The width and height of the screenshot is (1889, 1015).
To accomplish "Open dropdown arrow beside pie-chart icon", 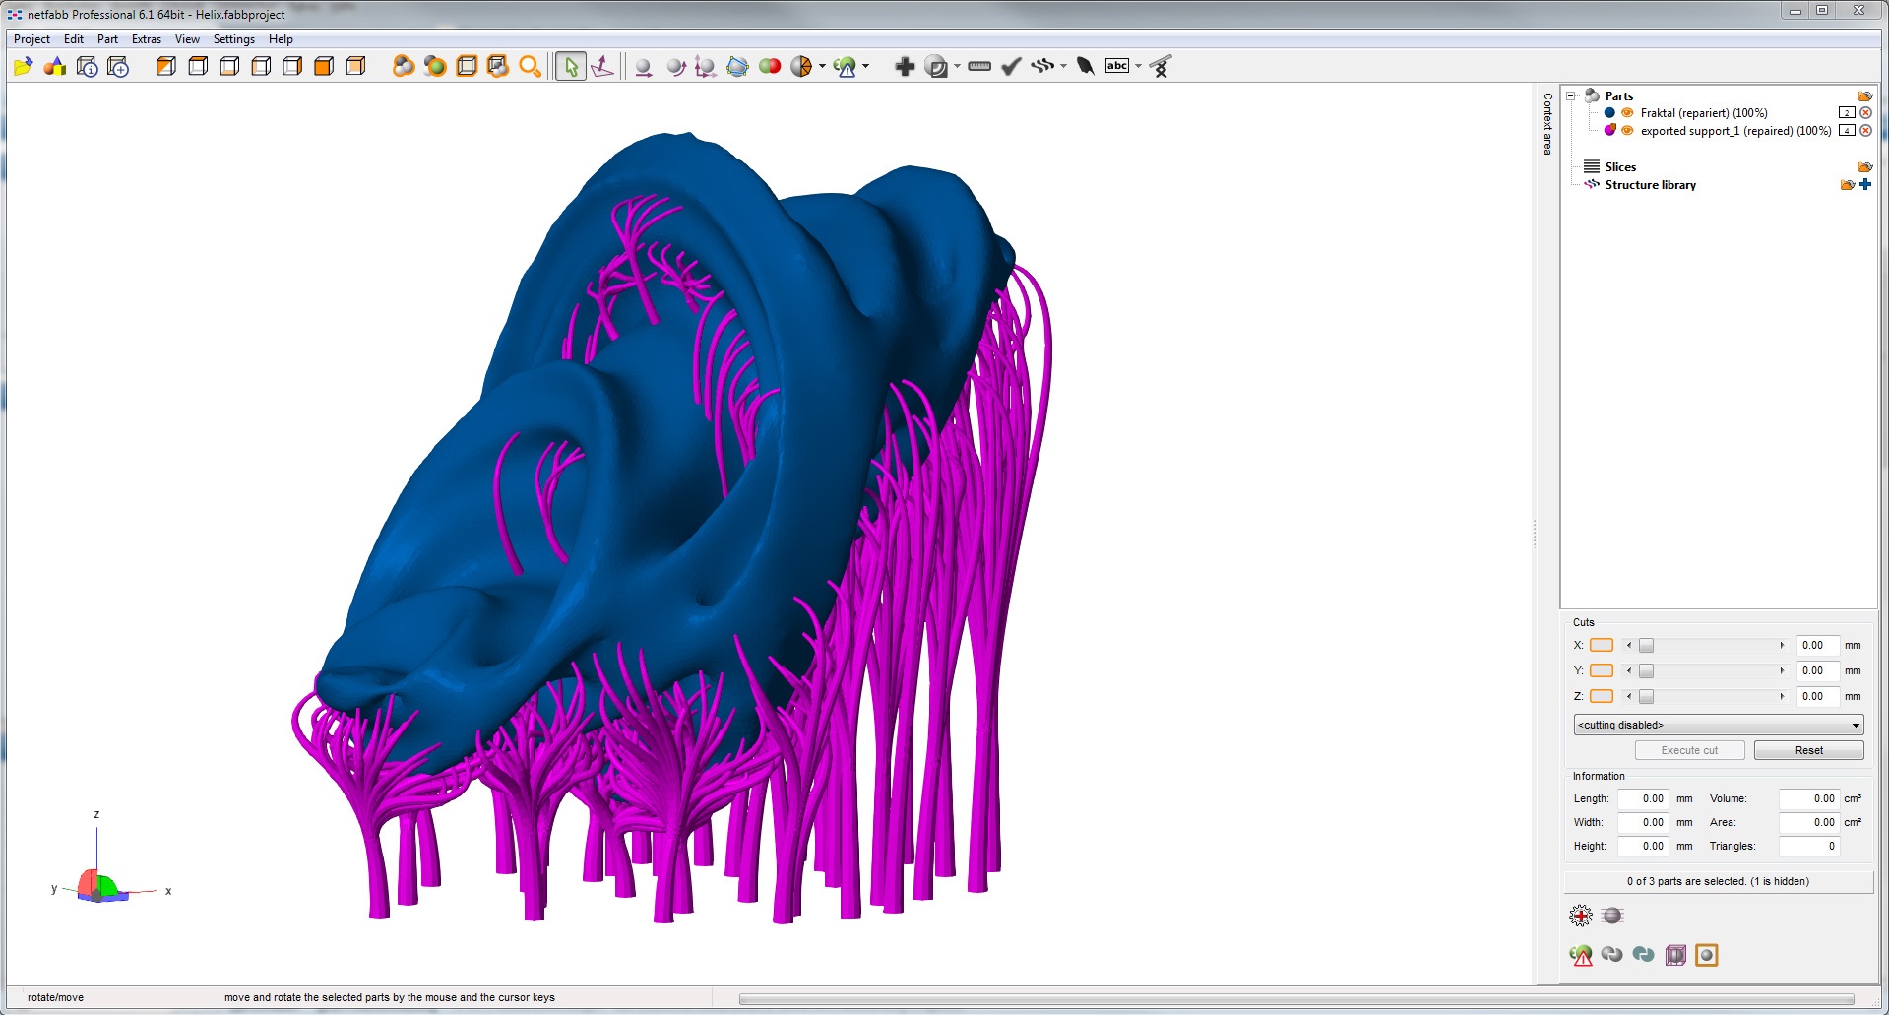I will (822, 66).
